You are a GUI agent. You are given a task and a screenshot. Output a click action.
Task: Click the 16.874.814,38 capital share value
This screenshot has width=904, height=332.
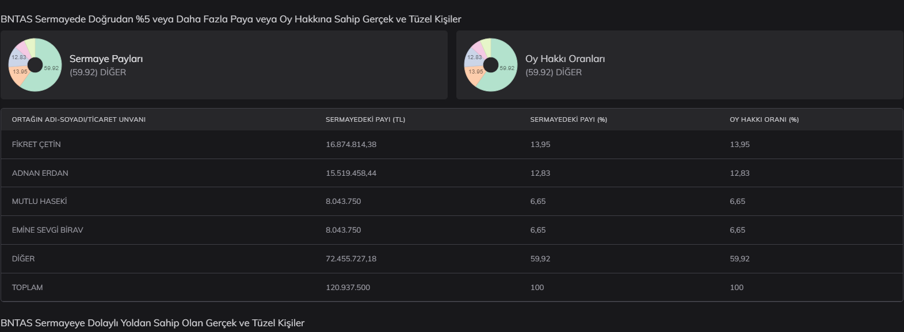(351, 144)
